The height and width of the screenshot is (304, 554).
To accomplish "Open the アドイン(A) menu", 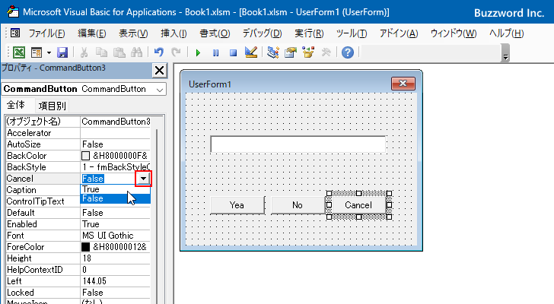I will pos(399,33).
